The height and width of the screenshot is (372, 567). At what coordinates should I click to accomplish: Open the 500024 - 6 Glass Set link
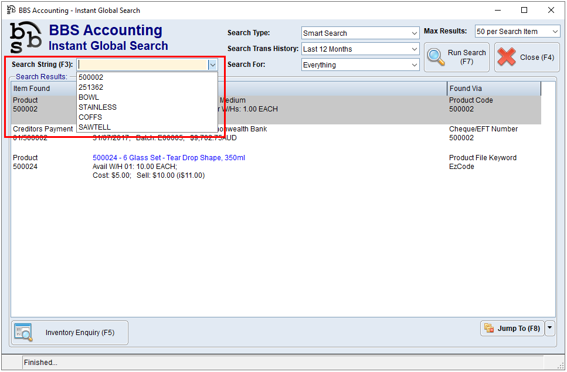[169, 158]
